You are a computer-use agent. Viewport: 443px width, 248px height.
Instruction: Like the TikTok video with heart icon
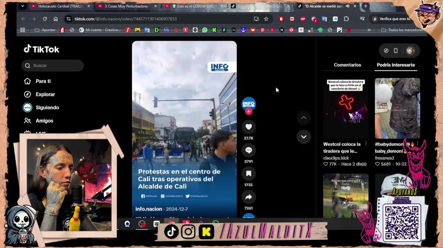[249, 127]
